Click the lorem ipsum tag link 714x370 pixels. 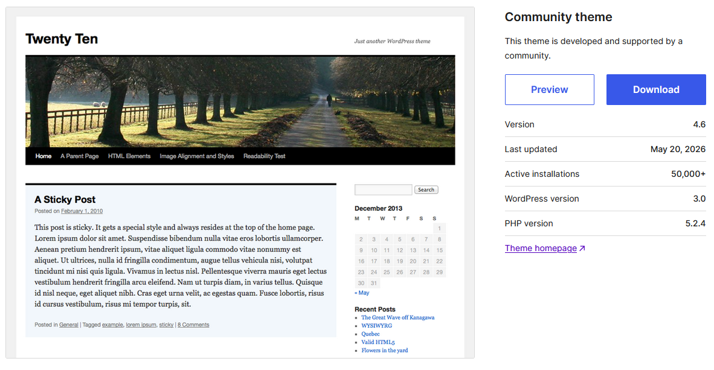pos(141,325)
